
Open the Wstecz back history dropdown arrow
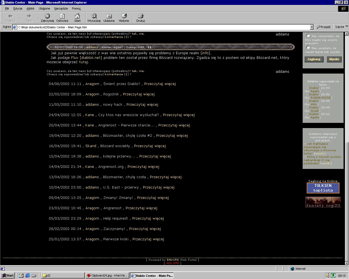[x=20, y=18]
